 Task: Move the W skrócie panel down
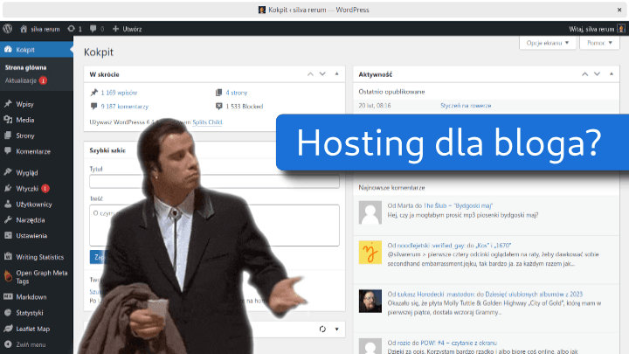pos(322,74)
